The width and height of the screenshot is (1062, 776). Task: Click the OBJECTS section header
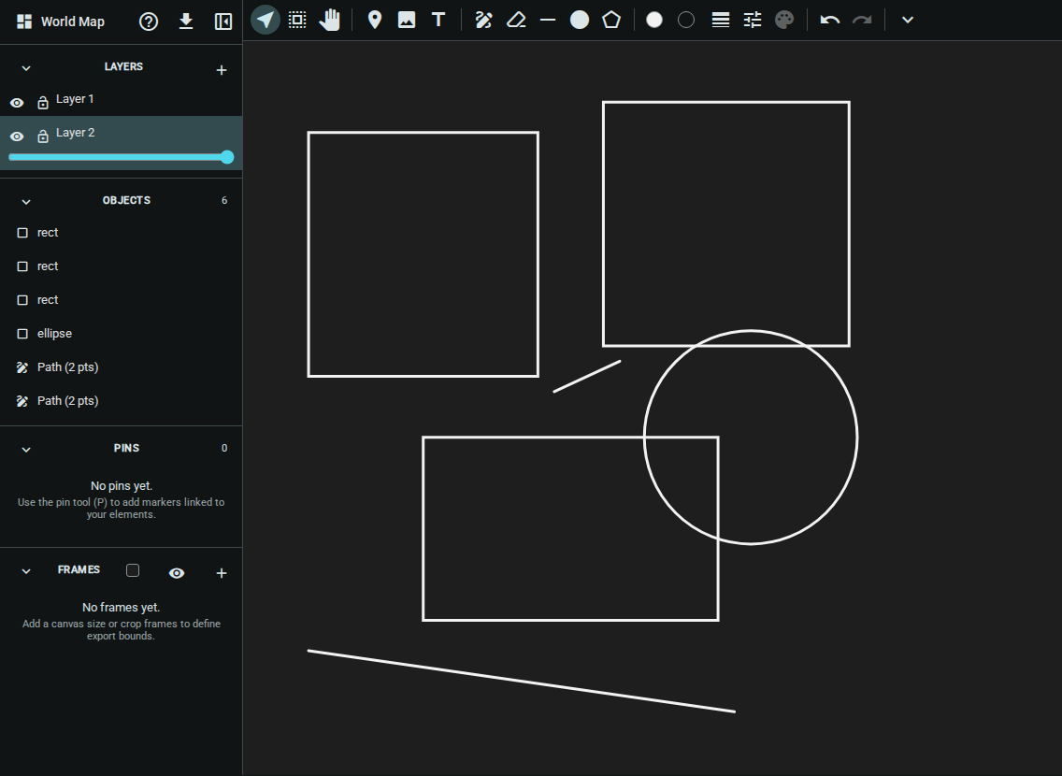126,200
